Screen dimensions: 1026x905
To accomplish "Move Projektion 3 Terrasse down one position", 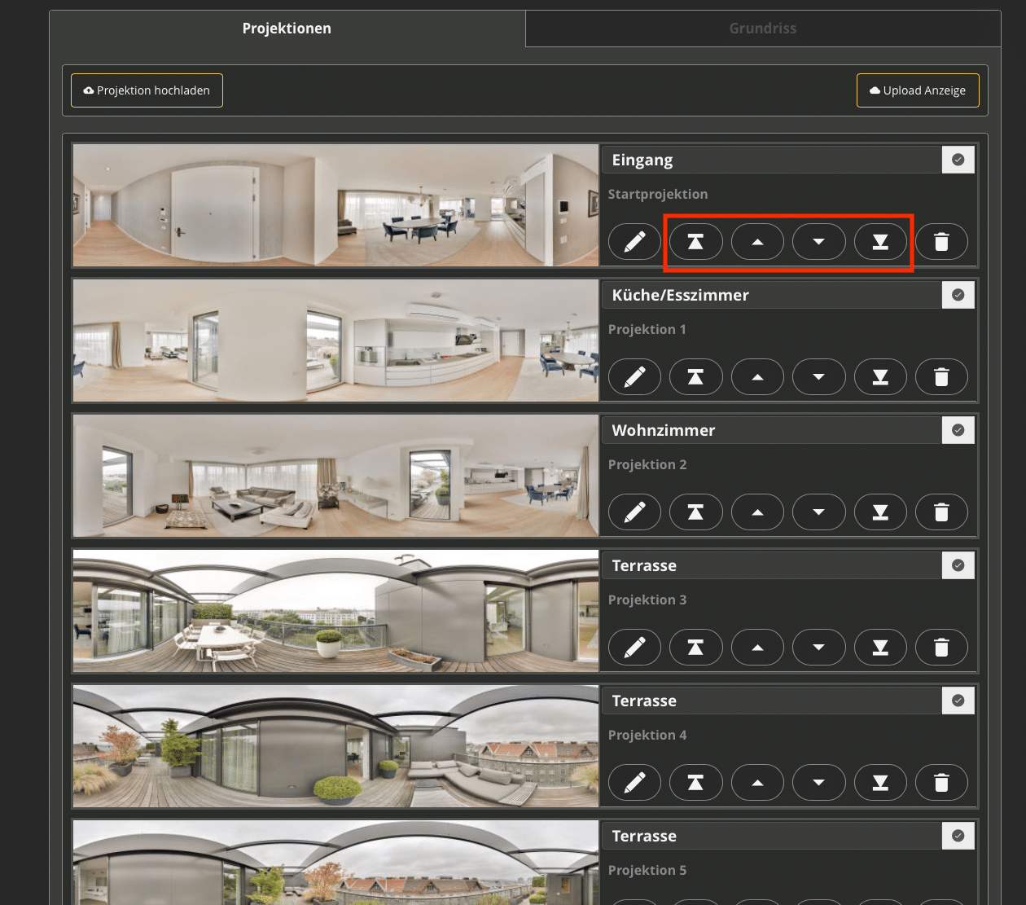I will tap(818, 648).
